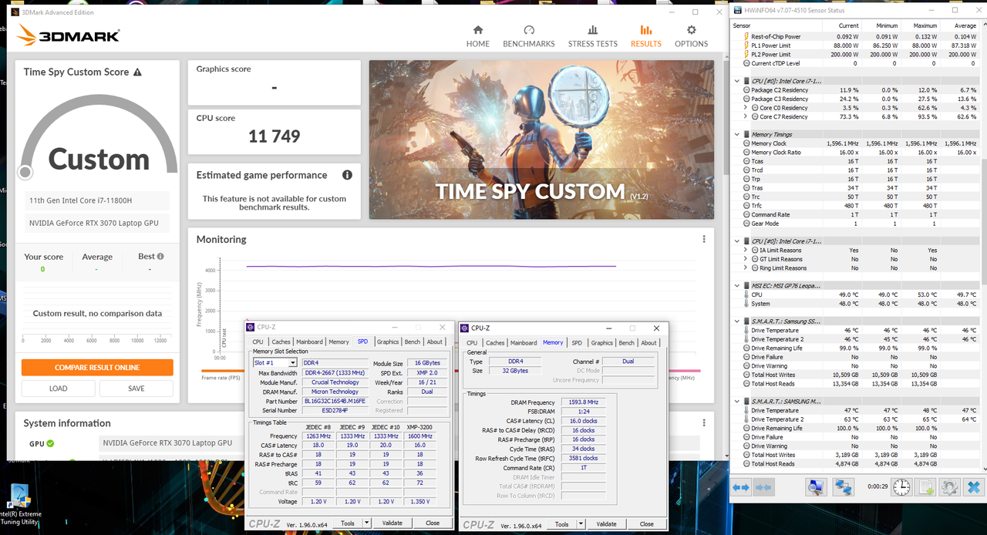This screenshot has height=535, width=987.
Task: Open the Slot #1 dropdown in CPU-Z SPD
Action: coord(293,363)
